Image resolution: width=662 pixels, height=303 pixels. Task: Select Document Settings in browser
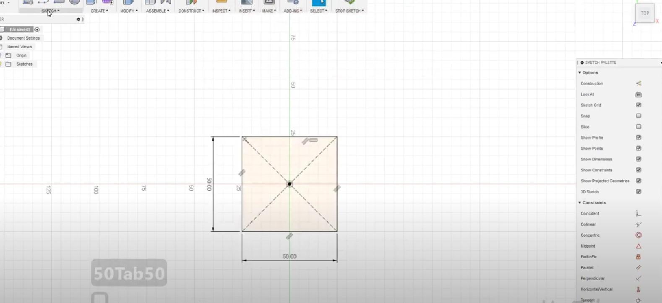coord(23,38)
